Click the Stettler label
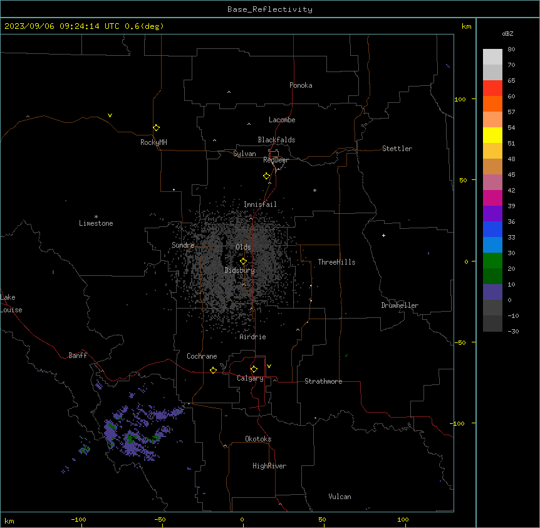This screenshot has width=540, height=528. (x=397, y=149)
